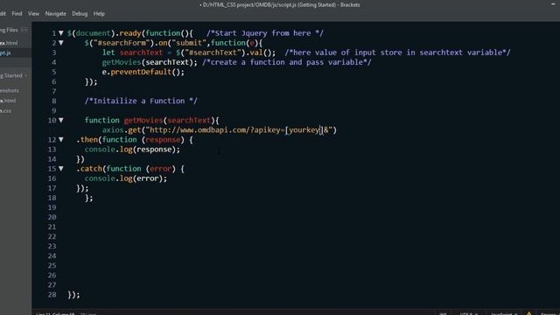Viewport: 560px width, 315px height.
Task: Expand the screenshots folder in project tree
Action: pos(10,91)
